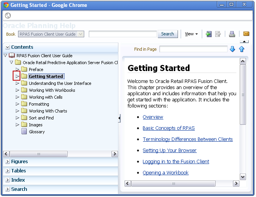Screen dimensions: 256x197
Task: Expand the Figures panel
Action: tap(7, 162)
